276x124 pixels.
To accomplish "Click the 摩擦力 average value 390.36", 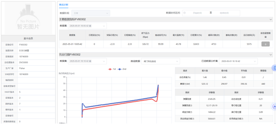I will [244, 84].
